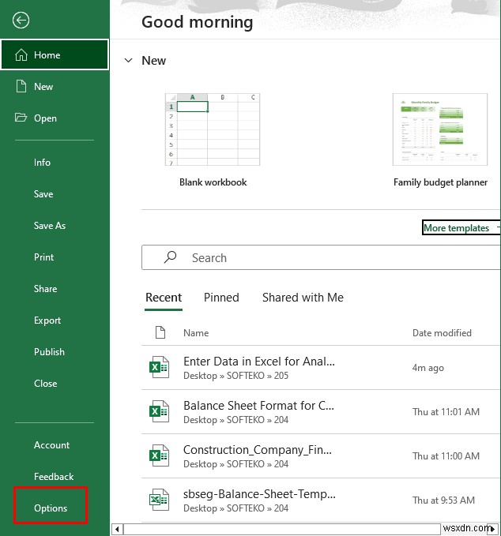This screenshot has width=501, height=536.
Task: Choose Save As in the sidebar
Action: coord(50,226)
